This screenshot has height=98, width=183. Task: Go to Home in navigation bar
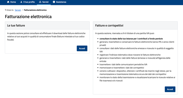point(11,2)
